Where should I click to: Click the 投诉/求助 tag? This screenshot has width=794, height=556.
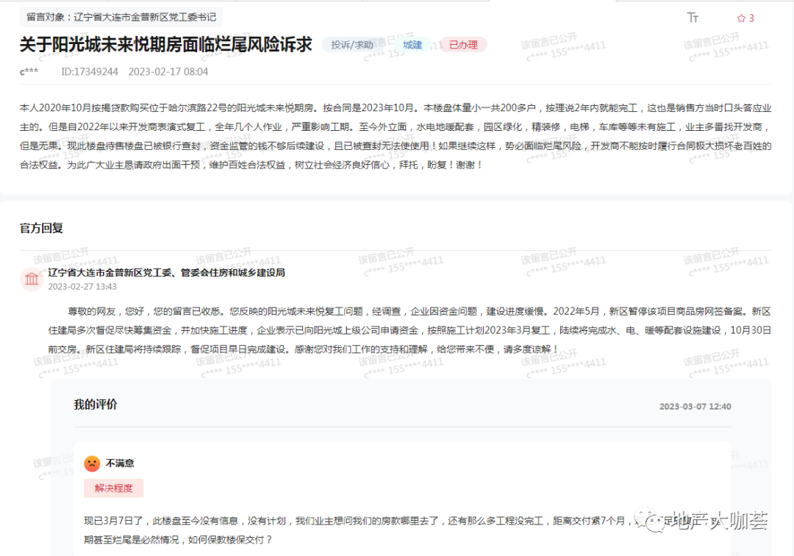click(351, 45)
